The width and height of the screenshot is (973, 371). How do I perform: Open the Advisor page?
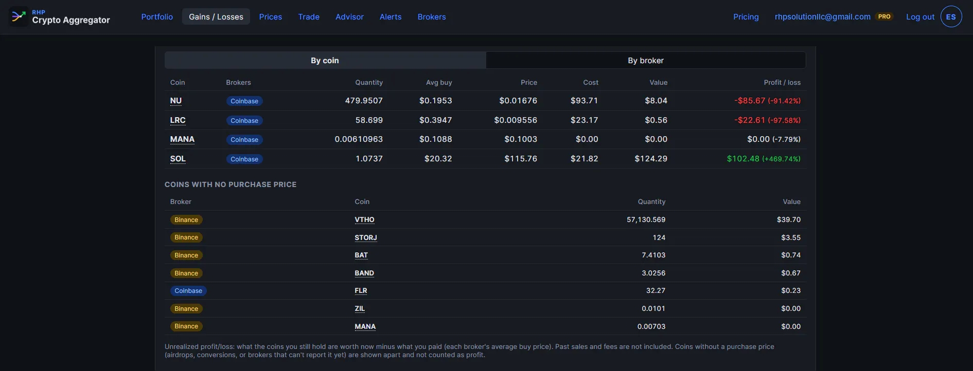click(x=349, y=16)
